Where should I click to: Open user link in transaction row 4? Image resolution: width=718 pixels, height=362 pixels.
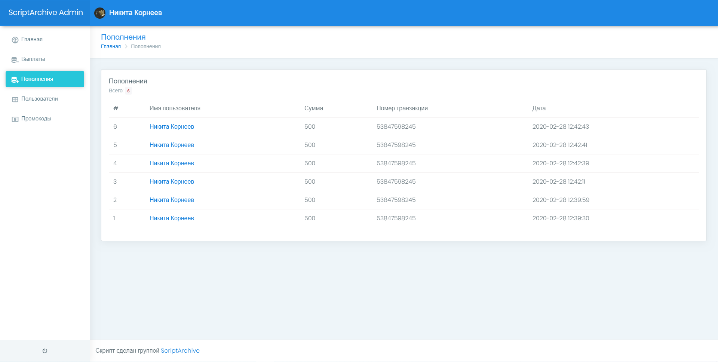pos(172,163)
